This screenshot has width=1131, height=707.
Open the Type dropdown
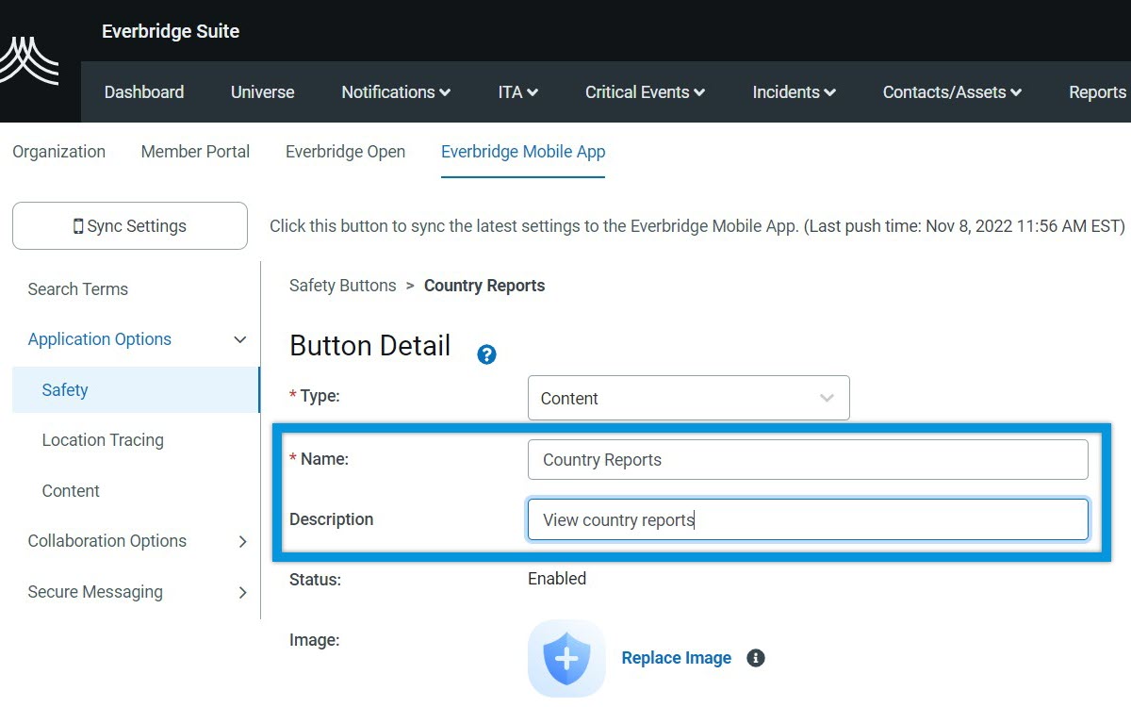click(x=688, y=398)
